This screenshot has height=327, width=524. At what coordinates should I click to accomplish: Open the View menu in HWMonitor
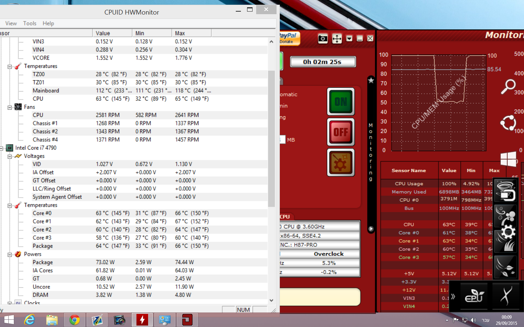pyautogui.click(x=11, y=23)
